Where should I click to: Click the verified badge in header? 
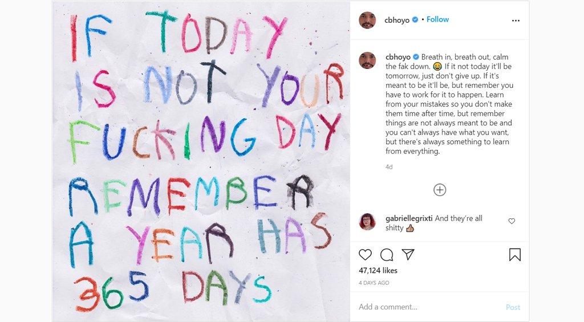(x=415, y=20)
